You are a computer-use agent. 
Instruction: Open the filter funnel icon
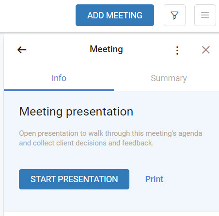pos(174,15)
